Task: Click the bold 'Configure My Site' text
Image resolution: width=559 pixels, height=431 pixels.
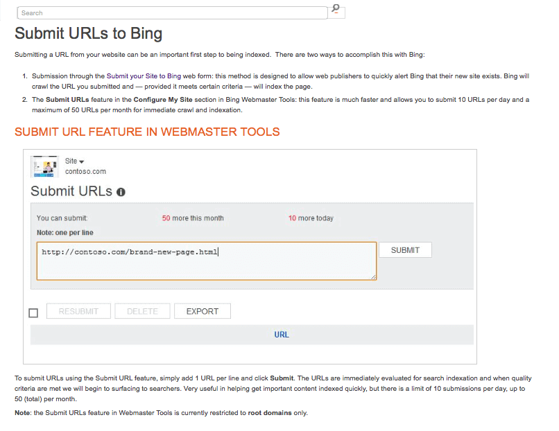Action: (x=163, y=100)
